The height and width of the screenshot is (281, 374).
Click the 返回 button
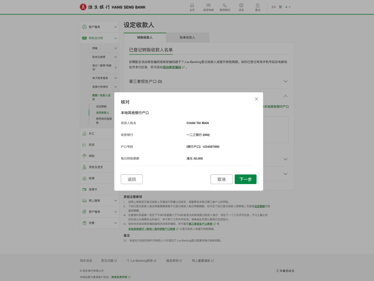(132, 179)
